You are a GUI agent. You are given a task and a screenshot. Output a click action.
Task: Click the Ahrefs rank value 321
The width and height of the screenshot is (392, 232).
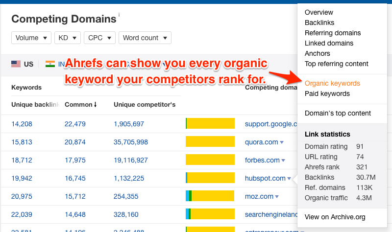[362, 167]
